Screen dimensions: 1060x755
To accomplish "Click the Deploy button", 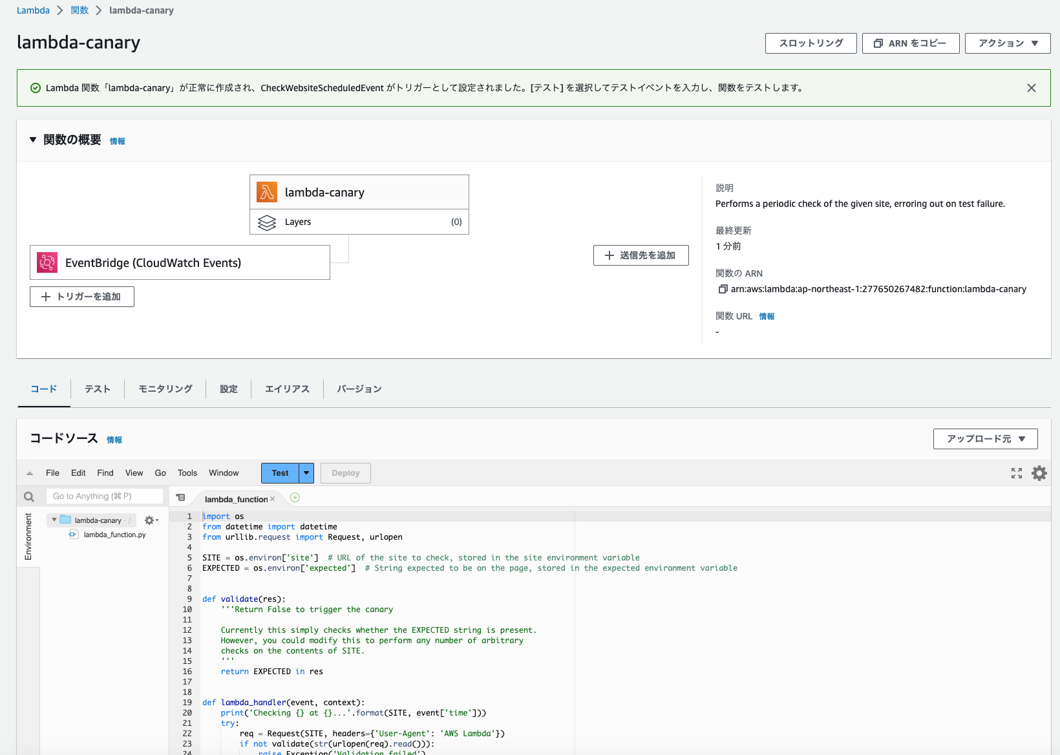I will [346, 473].
